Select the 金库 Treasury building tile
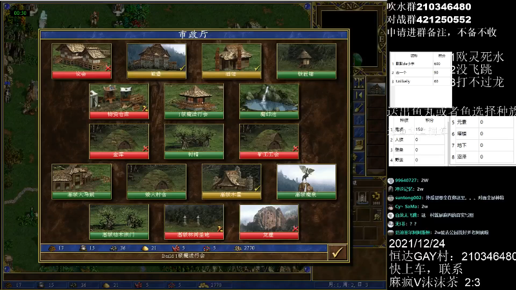Image resolution: width=516 pixels, height=290 pixels. click(119, 141)
